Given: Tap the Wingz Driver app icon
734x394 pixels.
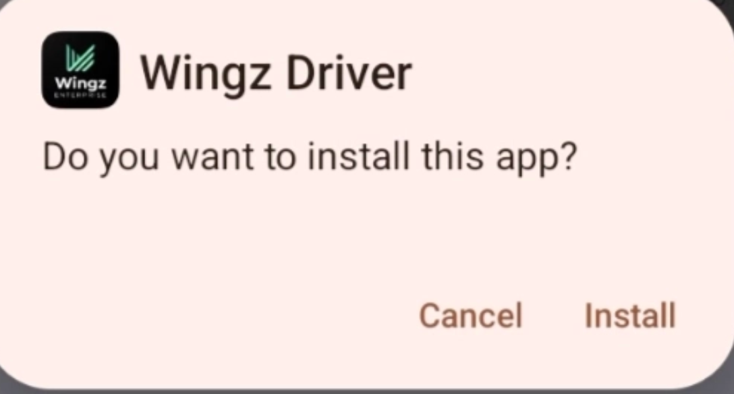Looking at the screenshot, I should pyautogui.click(x=80, y=70).
